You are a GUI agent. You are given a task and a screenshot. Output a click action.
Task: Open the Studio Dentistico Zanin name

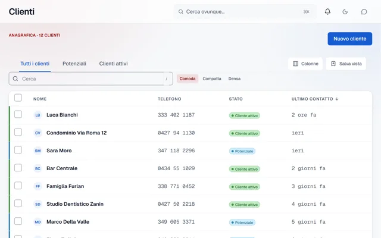(75, 204)
